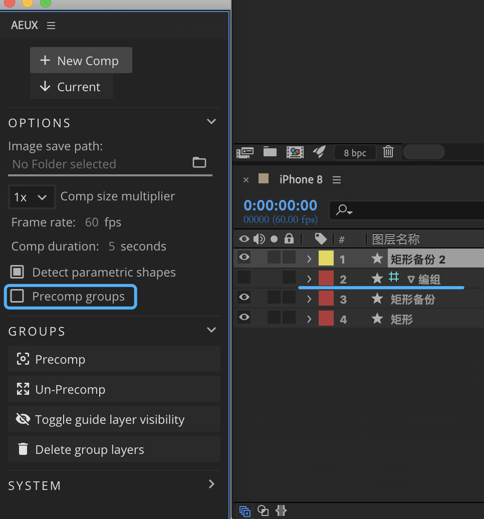The height and width of the screenshot is (519, 484).
Task: Uncheck Detect parametric shapes
Action: coord(18,272)
